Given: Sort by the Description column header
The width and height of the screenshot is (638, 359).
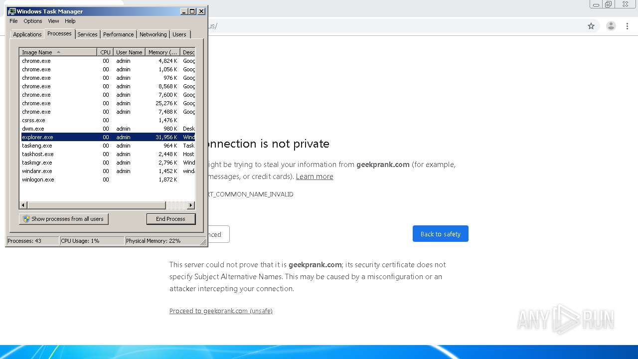Looking at the screenshot, I should pyautogui.click(x=188, y=52).
